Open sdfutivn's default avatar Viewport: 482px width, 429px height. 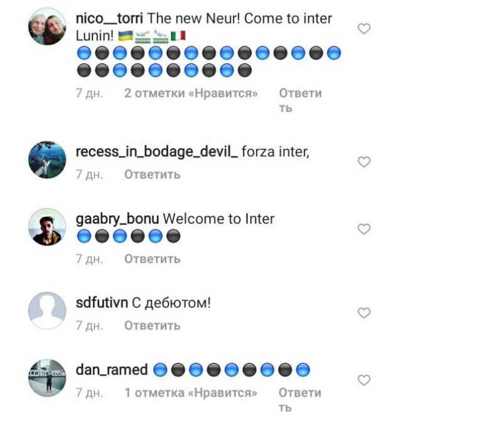(x=47, y=310)
